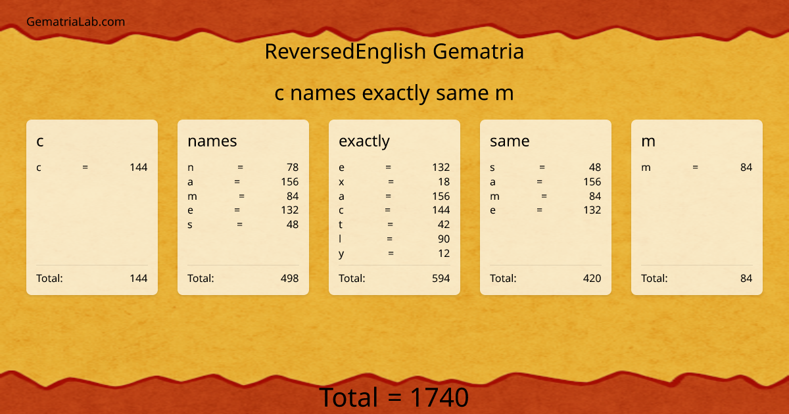Click the grand 'Total = 1740' text

[x=394, y=398]
